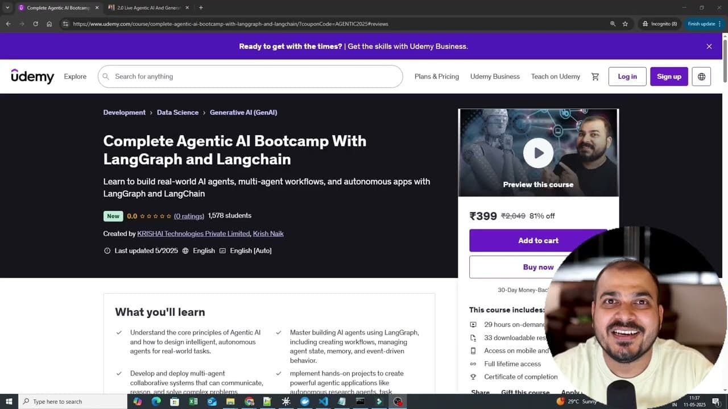
Task: View site information next to URL
Action: pyautogui.click(x=65, y=24)
